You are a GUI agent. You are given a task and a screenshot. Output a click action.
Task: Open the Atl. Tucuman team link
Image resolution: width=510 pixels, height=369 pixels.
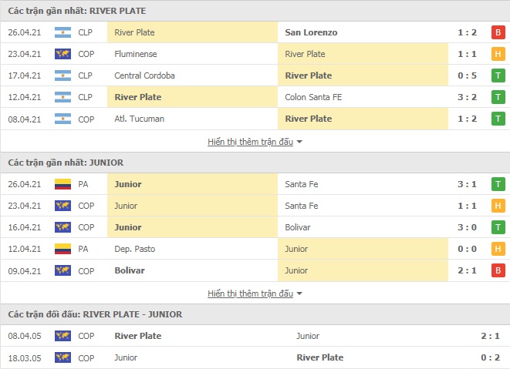(x=139, y=119)
